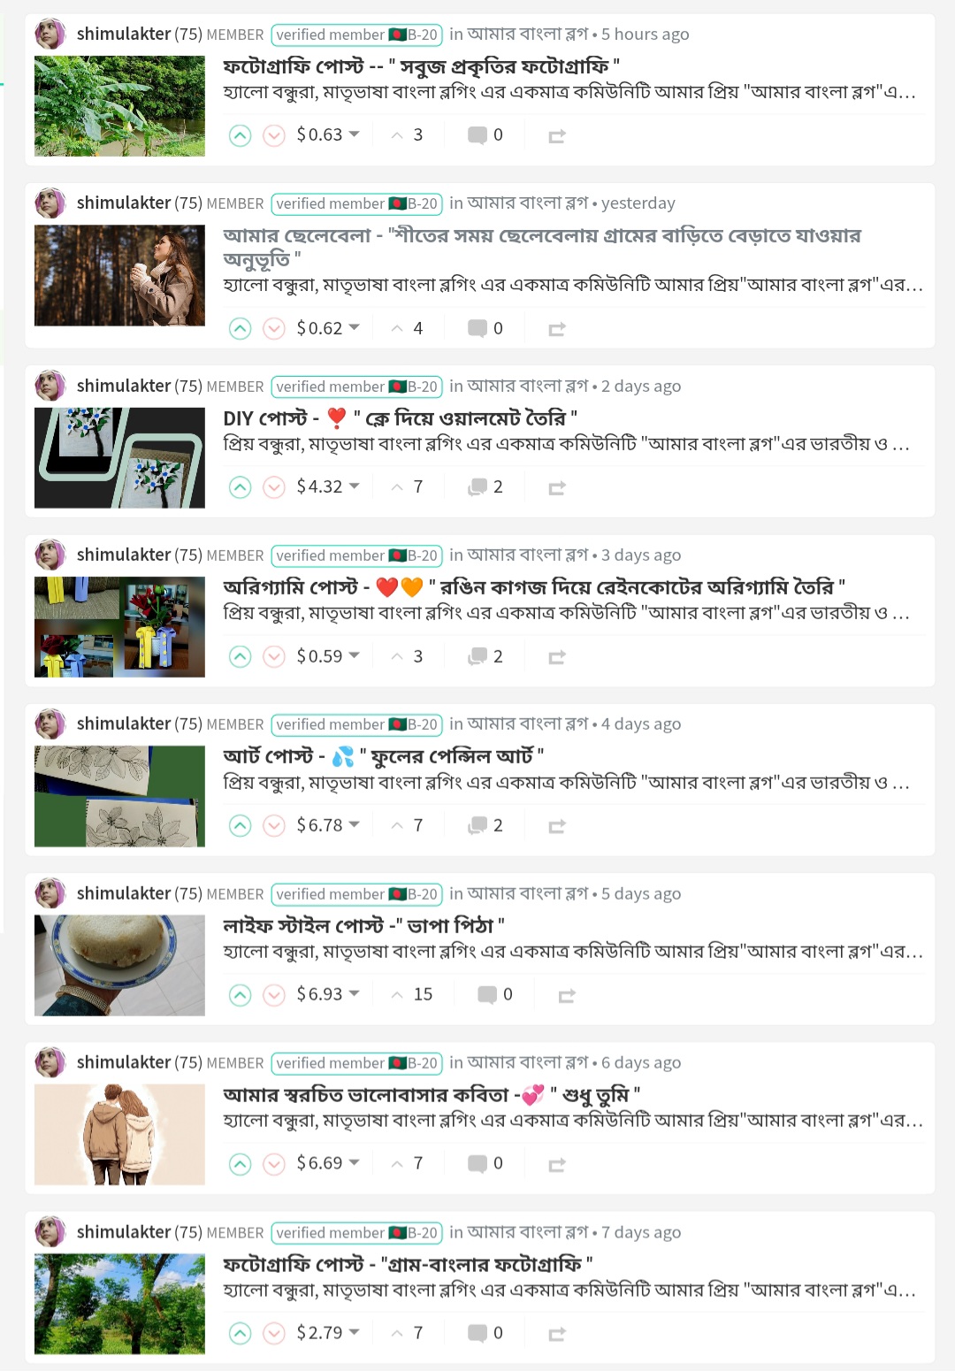
Task: Upvote the $2.79 village photography post
Action: [240, 1333]
